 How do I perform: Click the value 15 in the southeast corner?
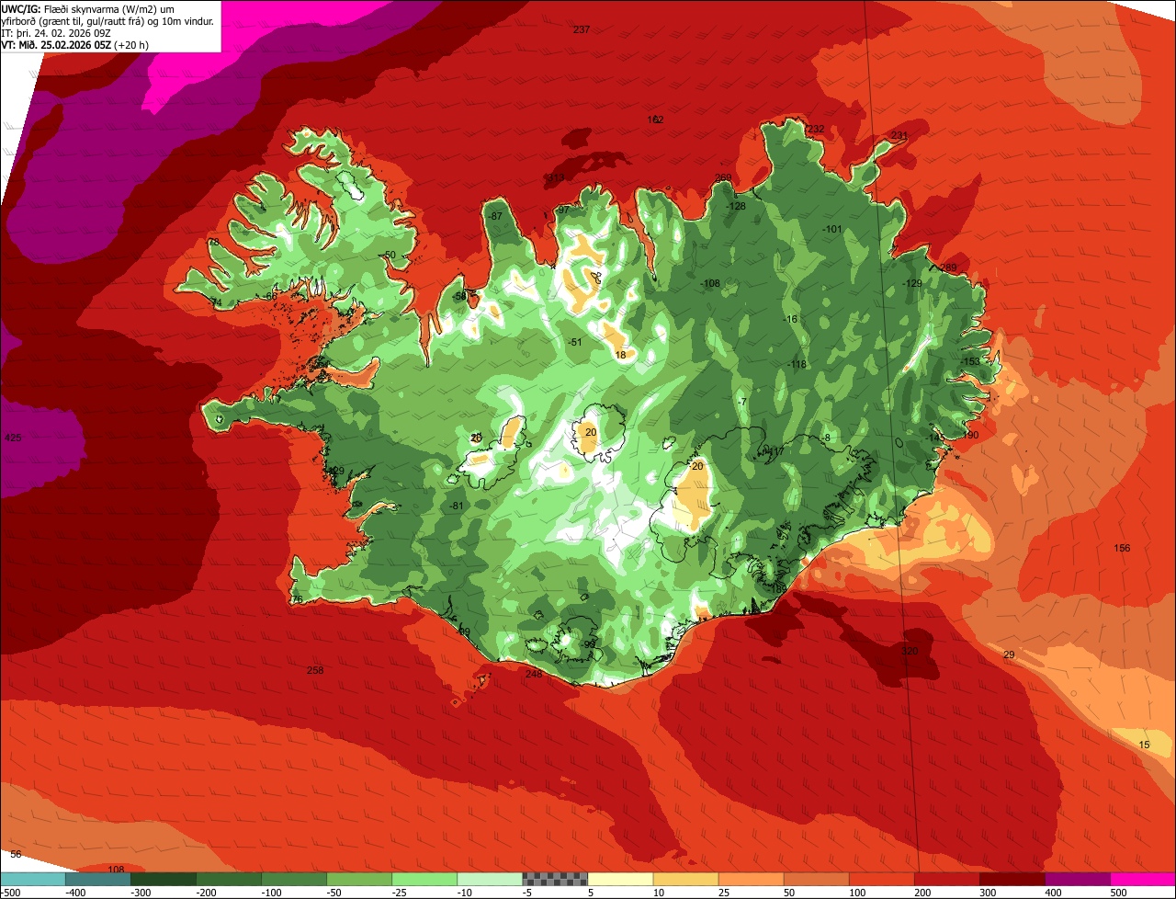pos(1144,745)
